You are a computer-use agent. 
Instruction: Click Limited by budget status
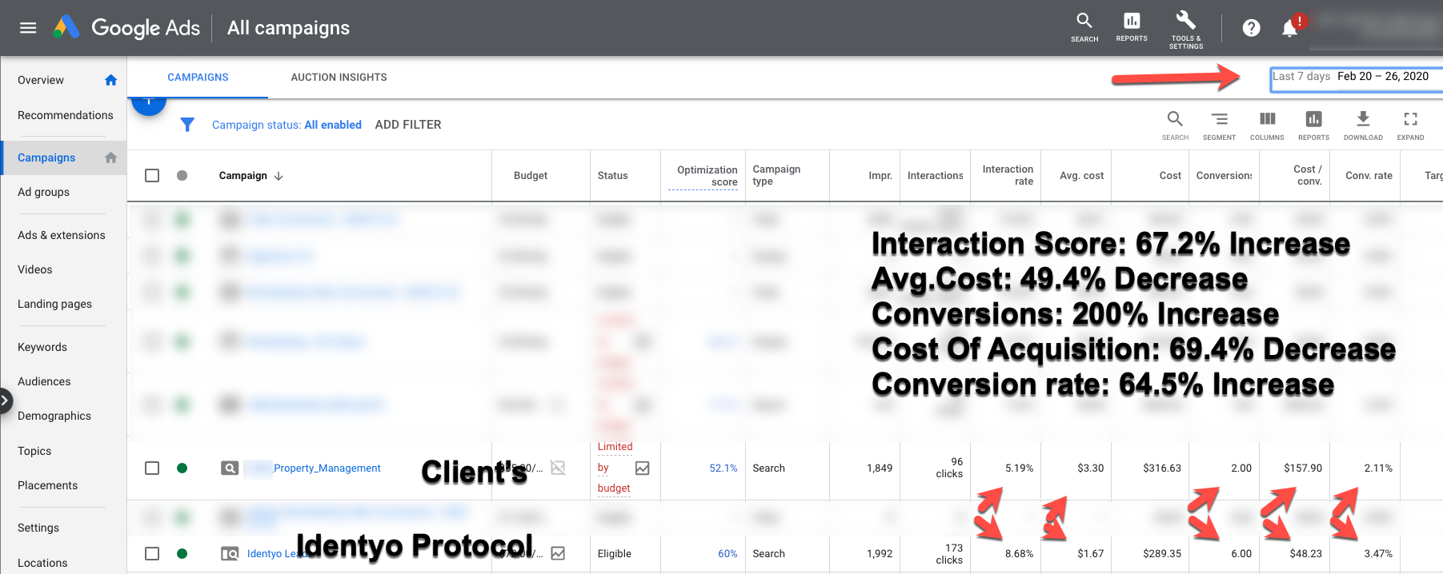pos(615,468)
